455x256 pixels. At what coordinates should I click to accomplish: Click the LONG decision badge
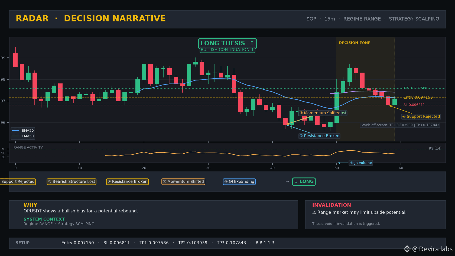pos(304,182)
